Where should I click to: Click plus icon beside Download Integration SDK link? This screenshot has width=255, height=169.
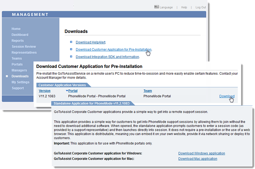point(71,56)
